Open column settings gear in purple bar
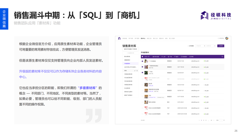Image resolution: width=245 pixels, height=137 pixels. pos(222,57)
